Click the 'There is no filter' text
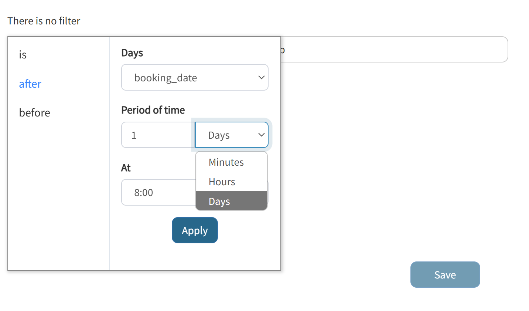This screenshot has width=529, height=311. 44,21
